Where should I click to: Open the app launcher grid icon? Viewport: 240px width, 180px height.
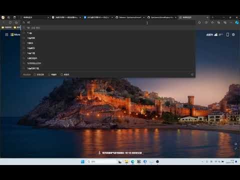(6, 34)
